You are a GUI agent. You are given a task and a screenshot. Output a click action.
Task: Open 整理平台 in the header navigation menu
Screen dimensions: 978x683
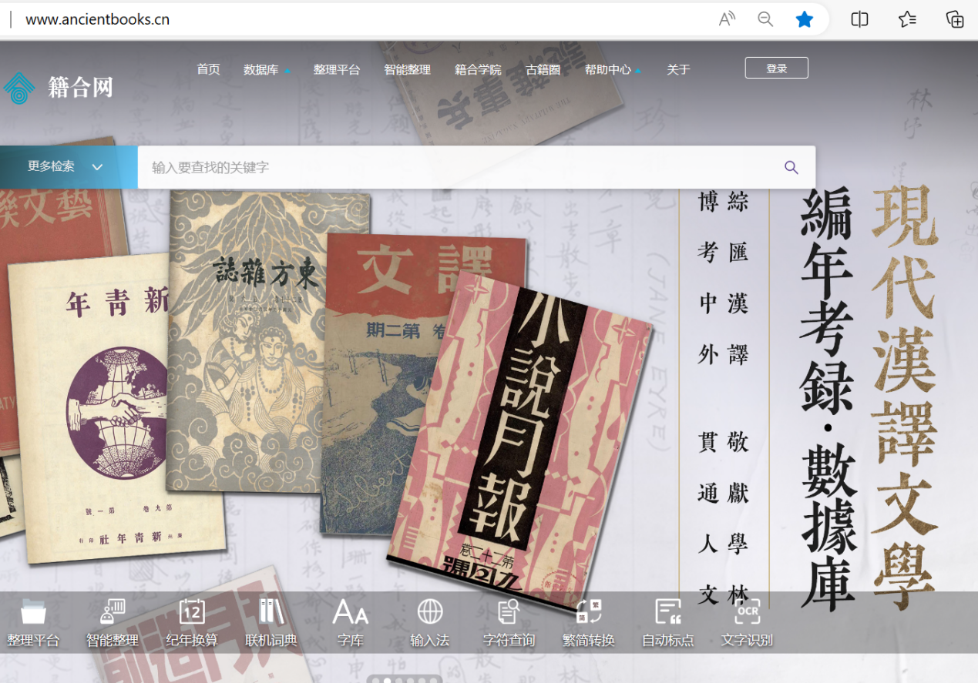click(x=337, y=69)
